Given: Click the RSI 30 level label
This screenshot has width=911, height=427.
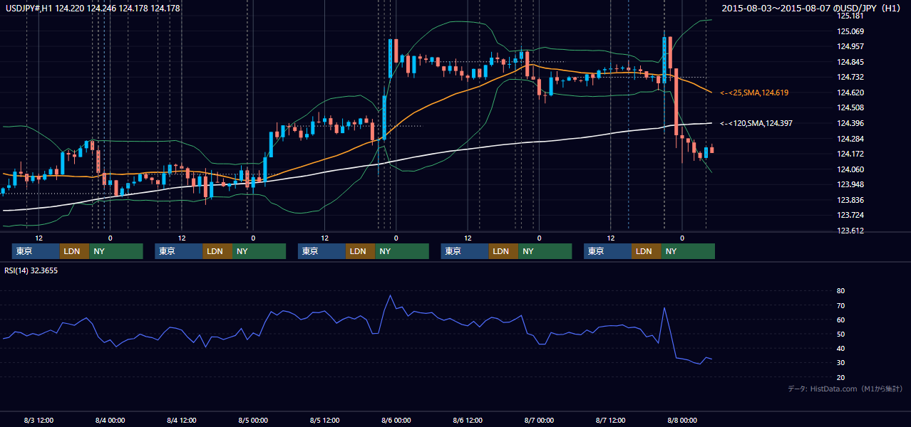Looking at the screenshot, I should [840, 363].
